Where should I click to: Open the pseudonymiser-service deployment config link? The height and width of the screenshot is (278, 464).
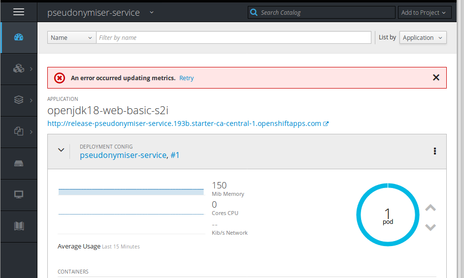click(123, 155)
